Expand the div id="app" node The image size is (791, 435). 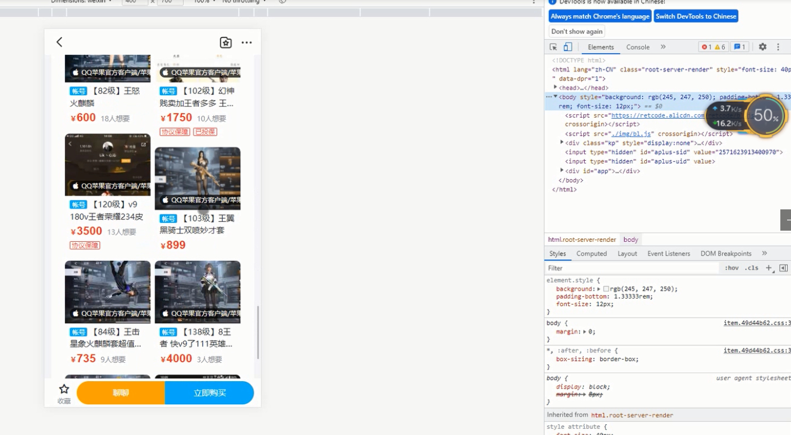[x=562, y=170]
